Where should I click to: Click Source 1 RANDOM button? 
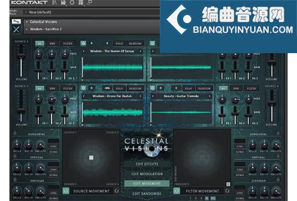click(135, 44)
